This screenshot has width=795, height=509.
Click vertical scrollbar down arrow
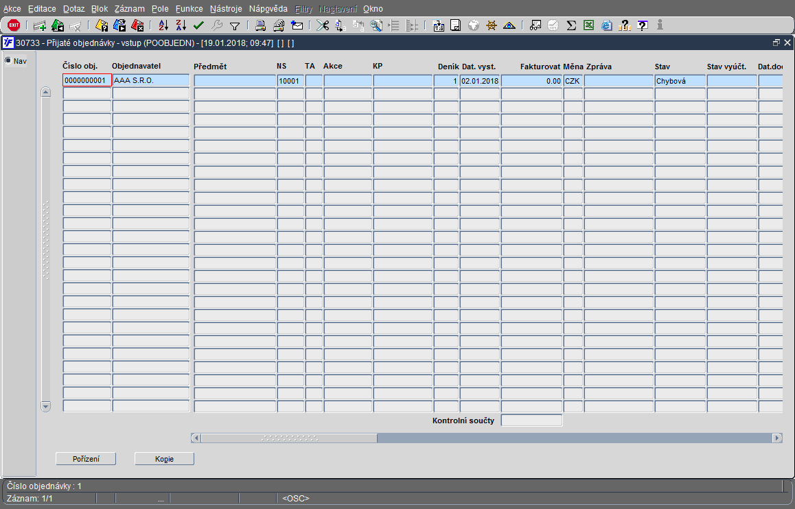coord(45,406)
